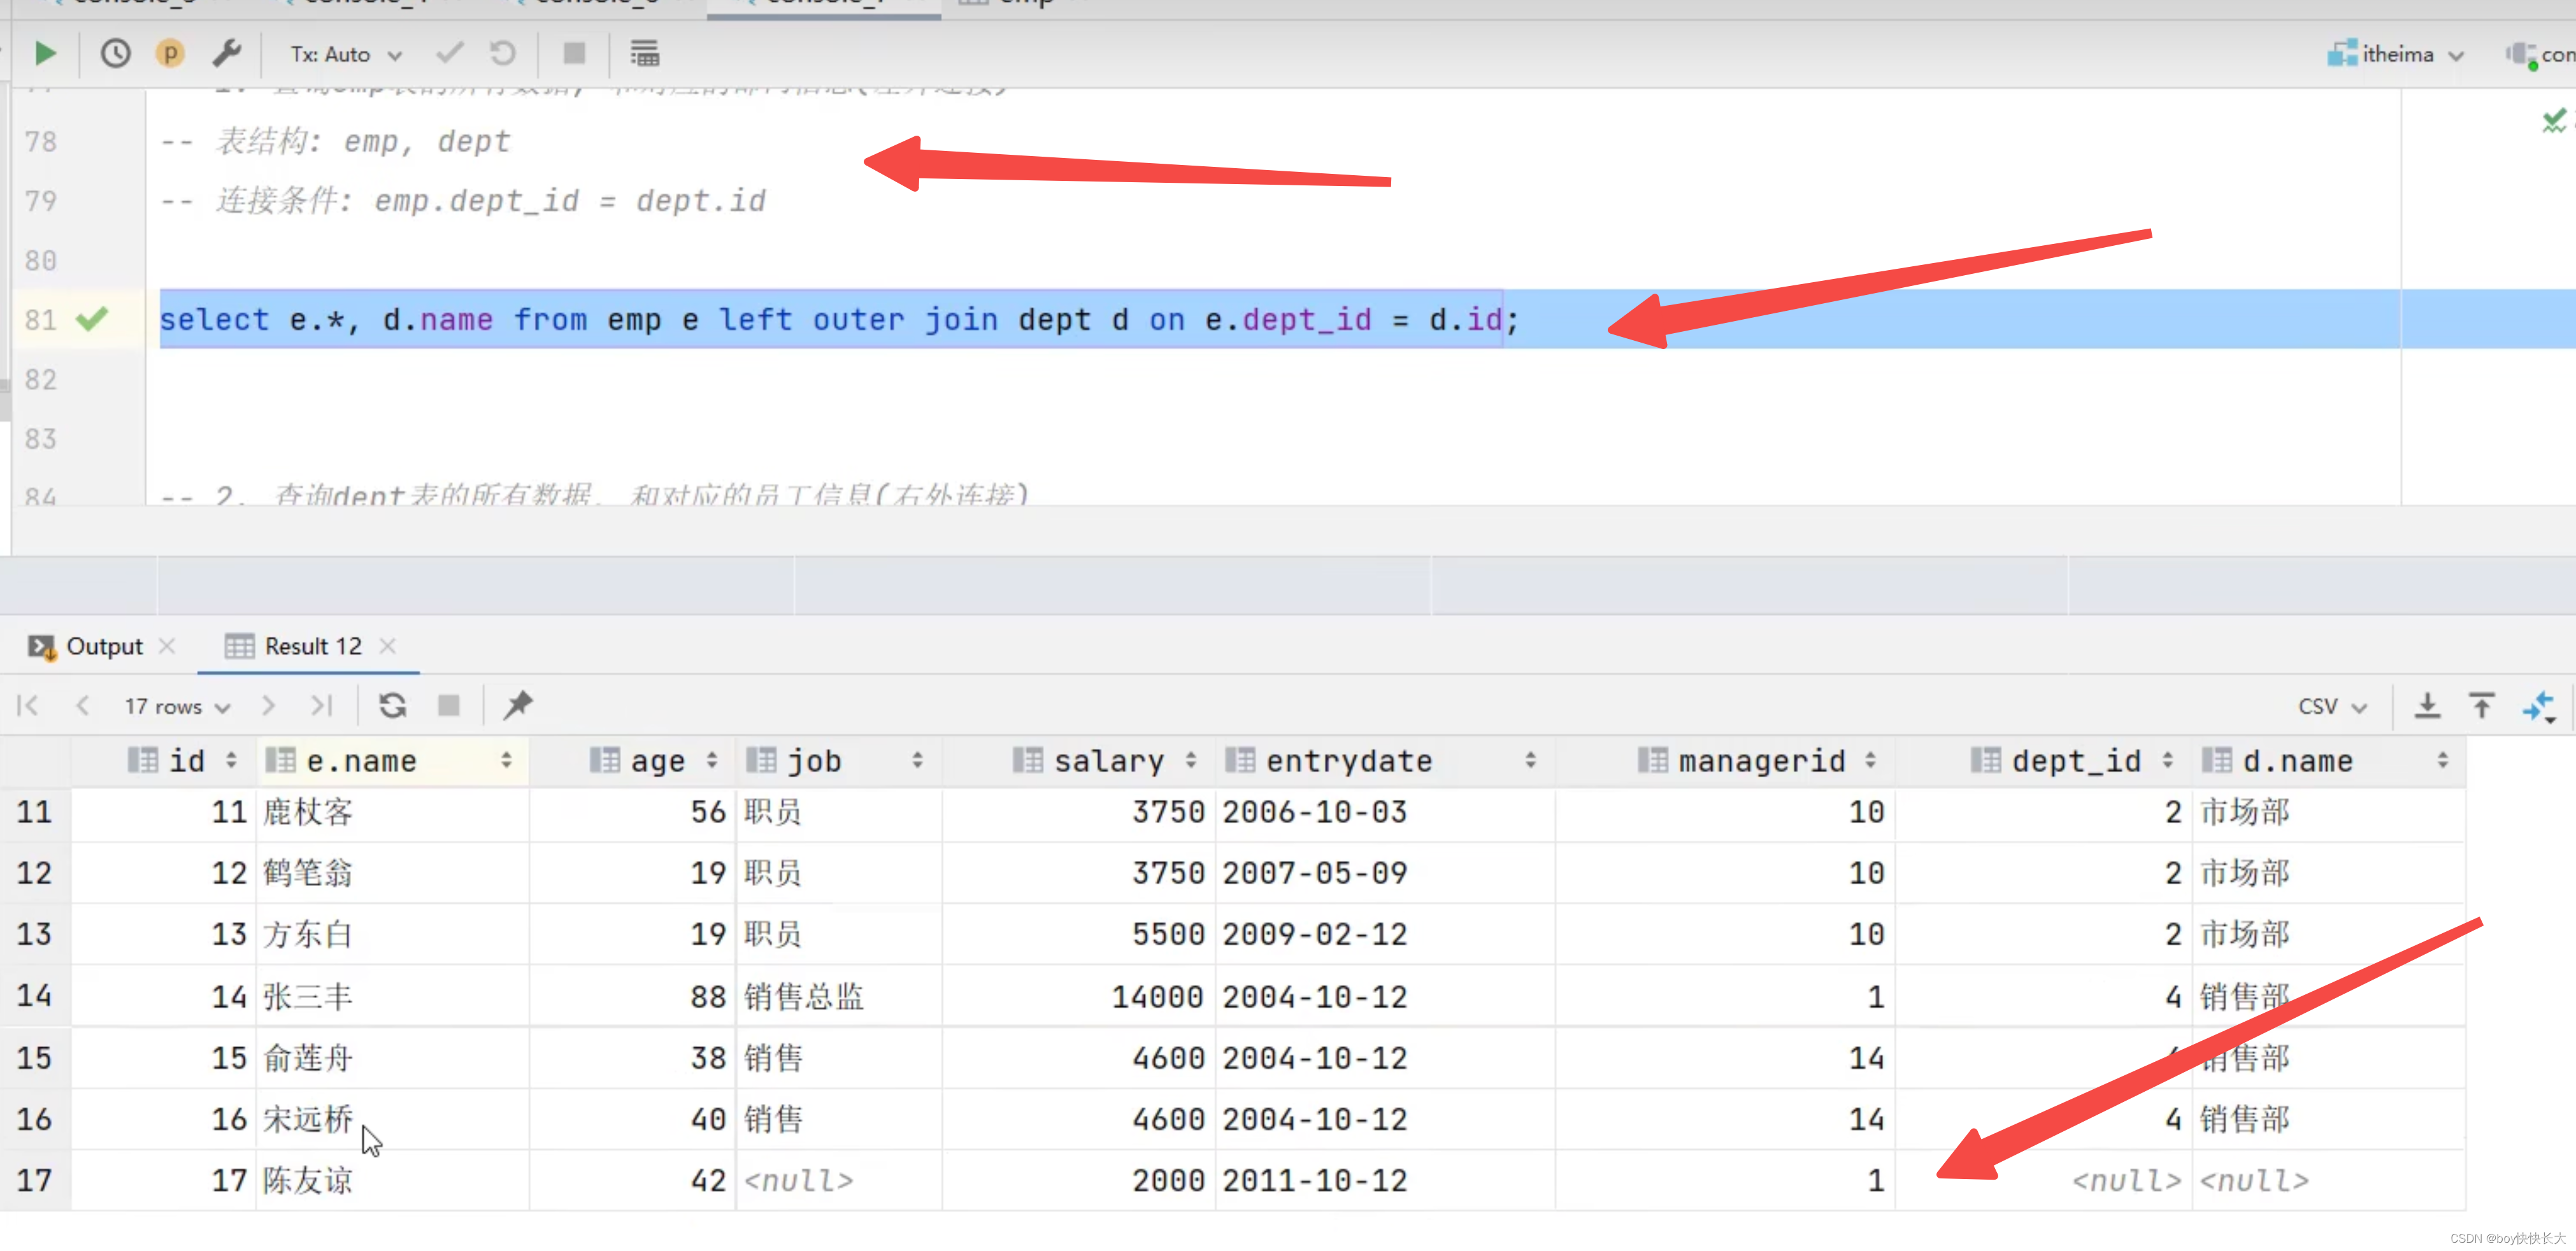Click the d.name column sort arrows
Screen dimensions: 2576x1251
click(2443, 761)
